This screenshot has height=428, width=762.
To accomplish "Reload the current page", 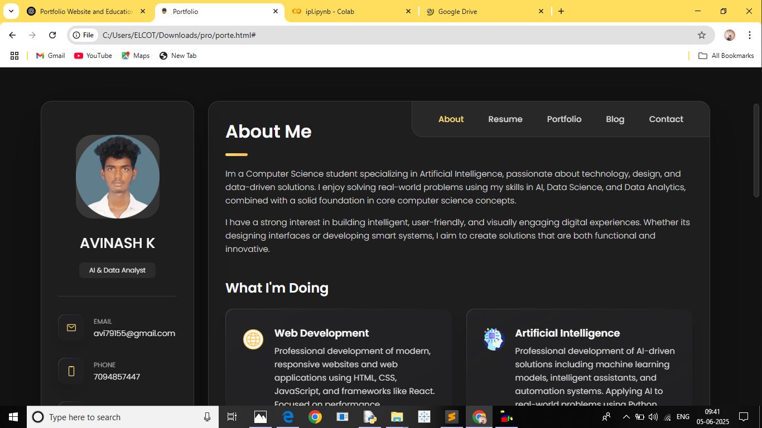I will click(52, 35).
